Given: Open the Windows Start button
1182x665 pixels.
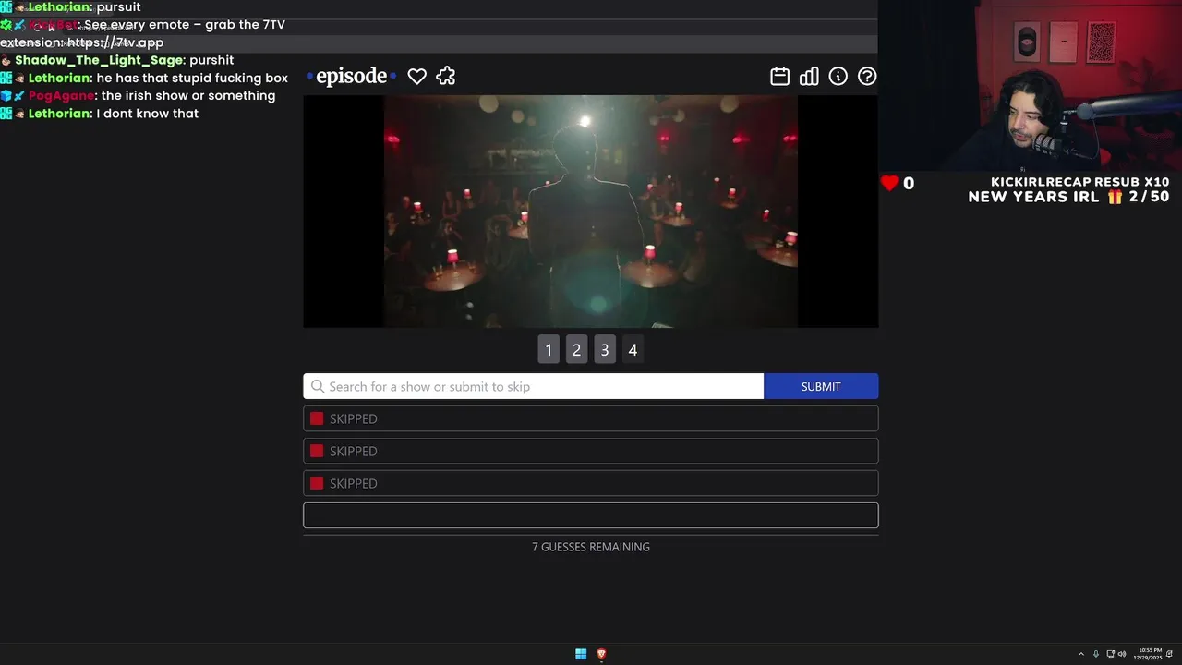Looking at the screenshot, I should pyautogui.click(x=581, y=654).
